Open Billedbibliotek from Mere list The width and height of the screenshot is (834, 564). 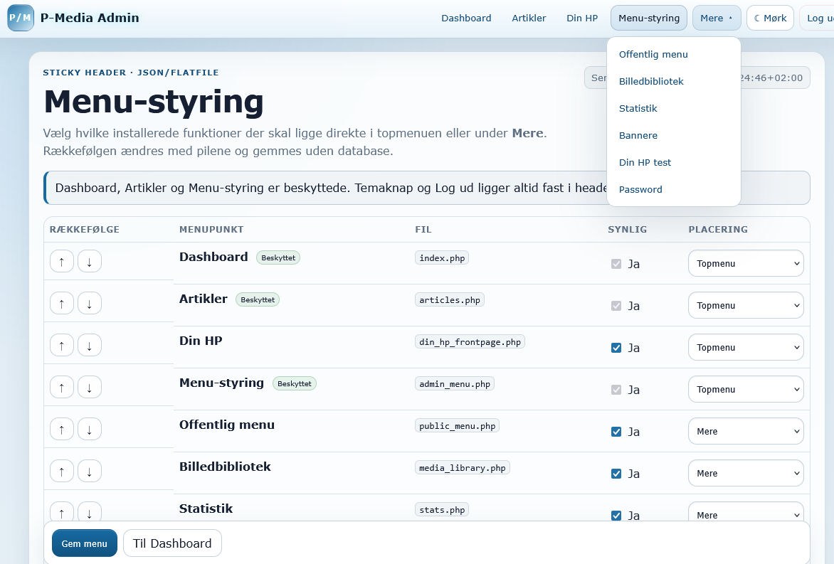click(651, 81)
